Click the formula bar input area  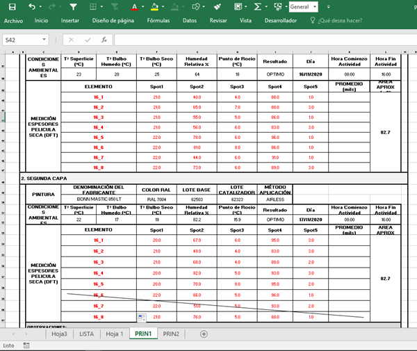(264, 40)
